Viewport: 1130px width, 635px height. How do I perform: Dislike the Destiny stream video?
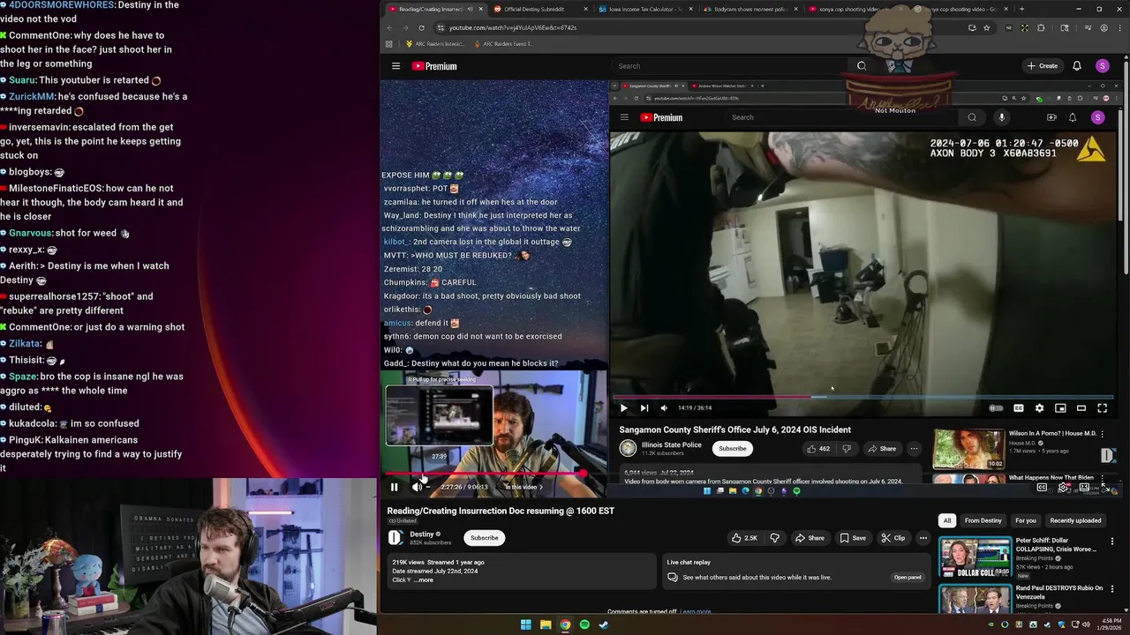click(774, 538)
